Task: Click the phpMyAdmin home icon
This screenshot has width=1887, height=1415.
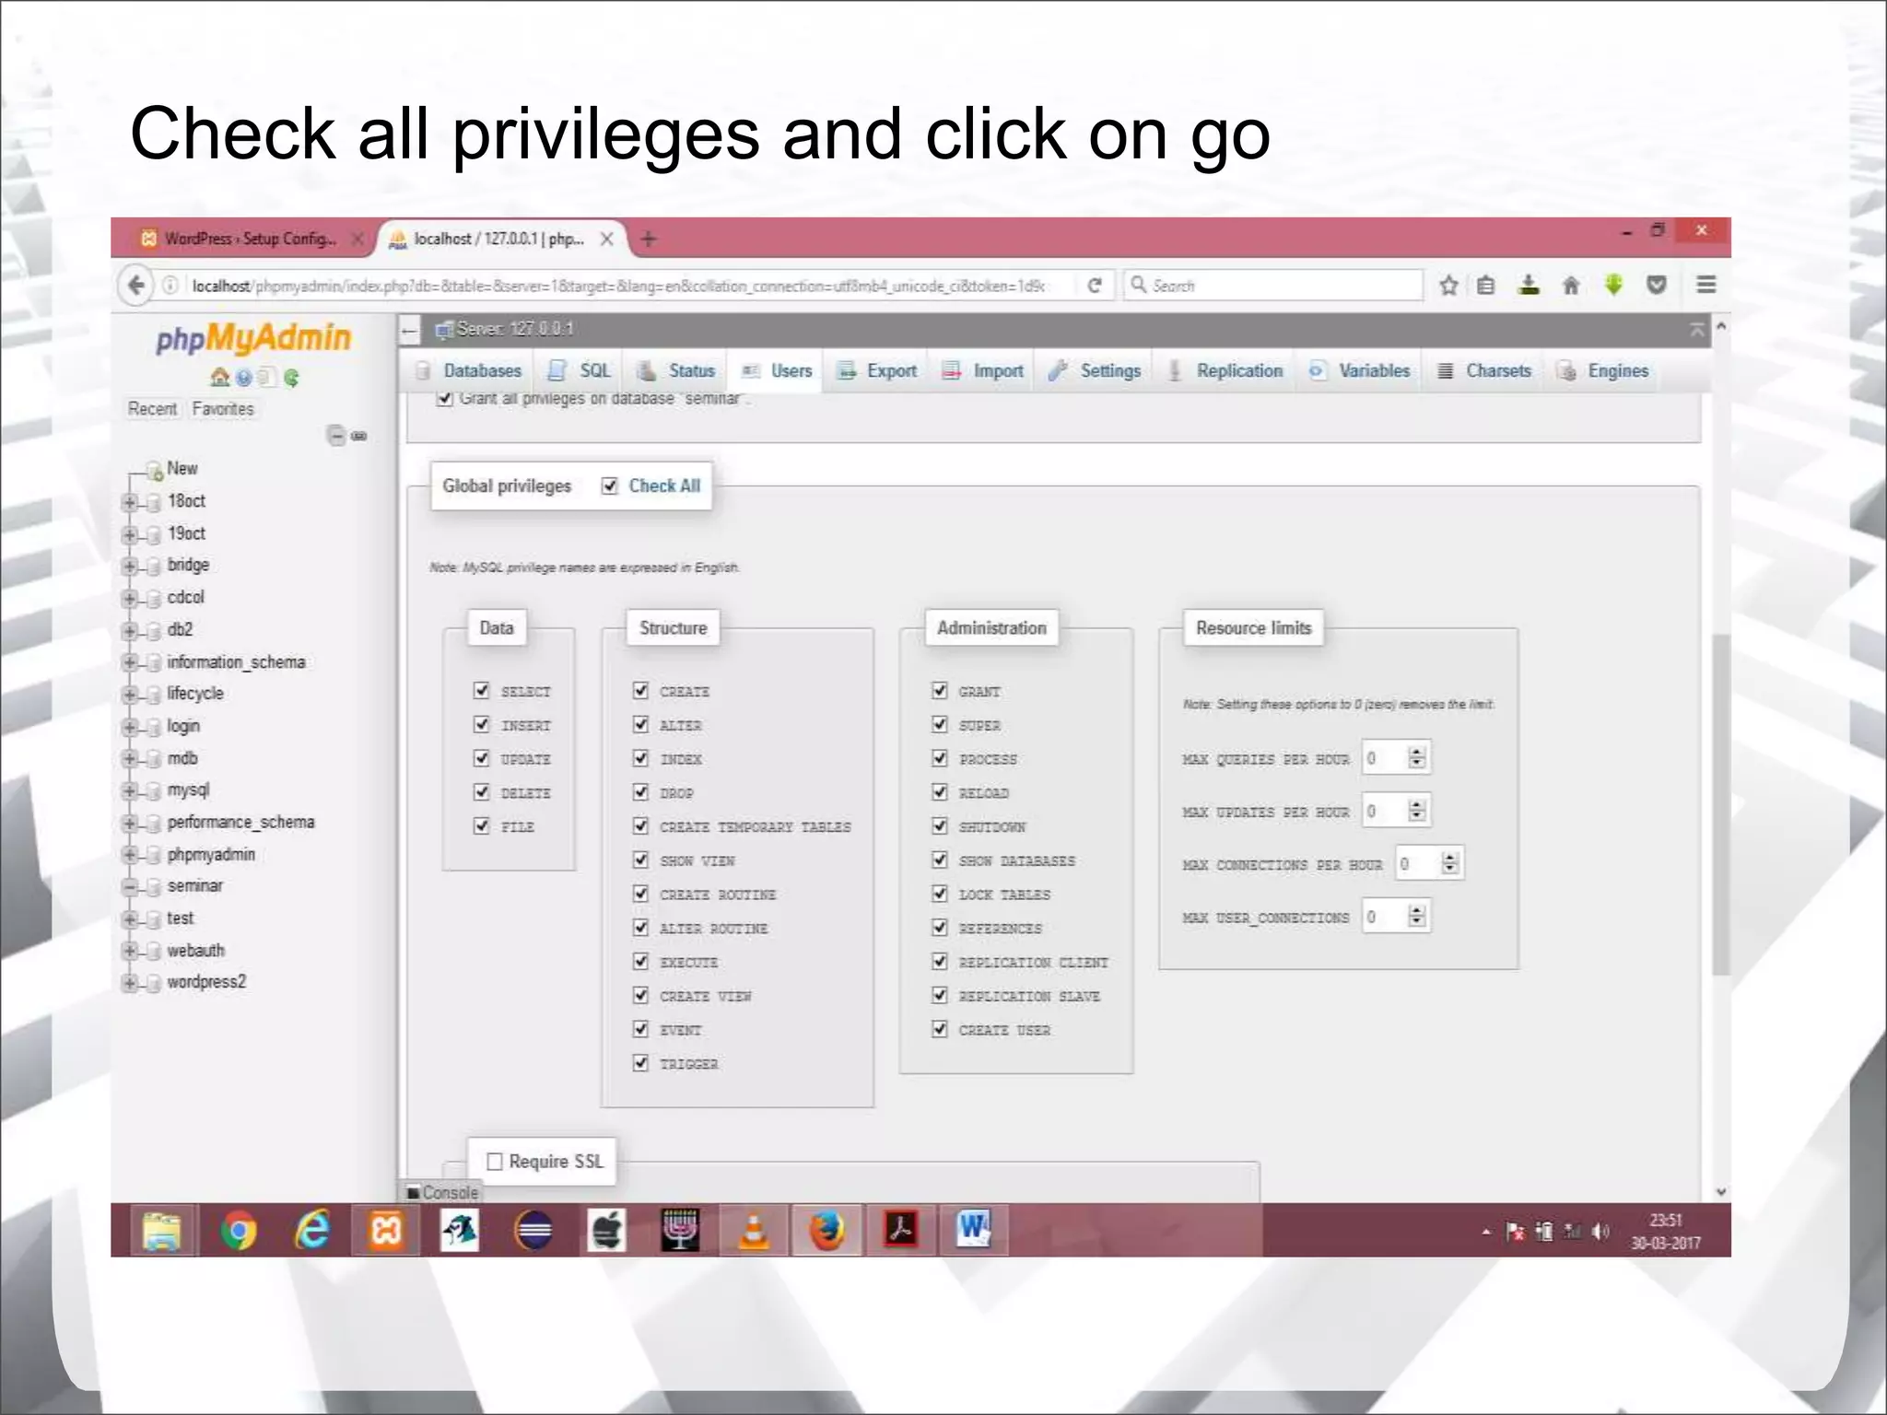Action: tap(219, 378)
